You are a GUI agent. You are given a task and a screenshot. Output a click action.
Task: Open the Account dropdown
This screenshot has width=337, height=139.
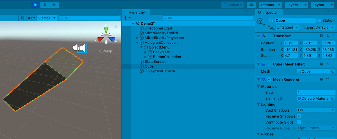coord(270,5)
